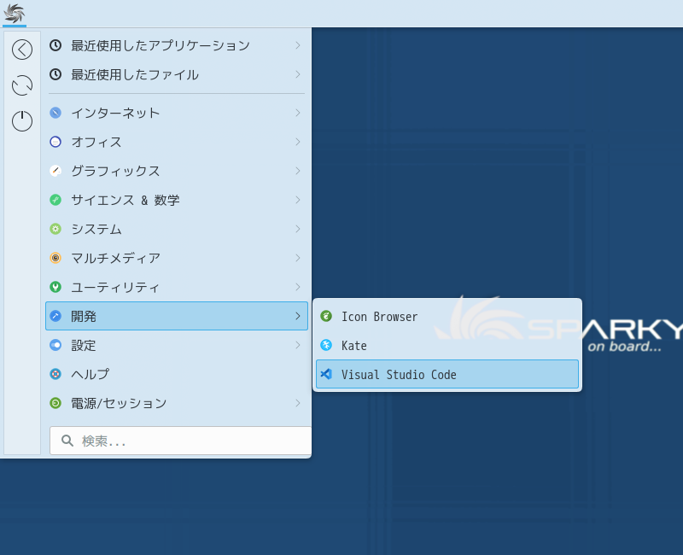Viewport: 683px width, 555px height.
Task: Expand the 最近使用したアプリケーション submenu arrow
Action: click(x=298, y=45)
